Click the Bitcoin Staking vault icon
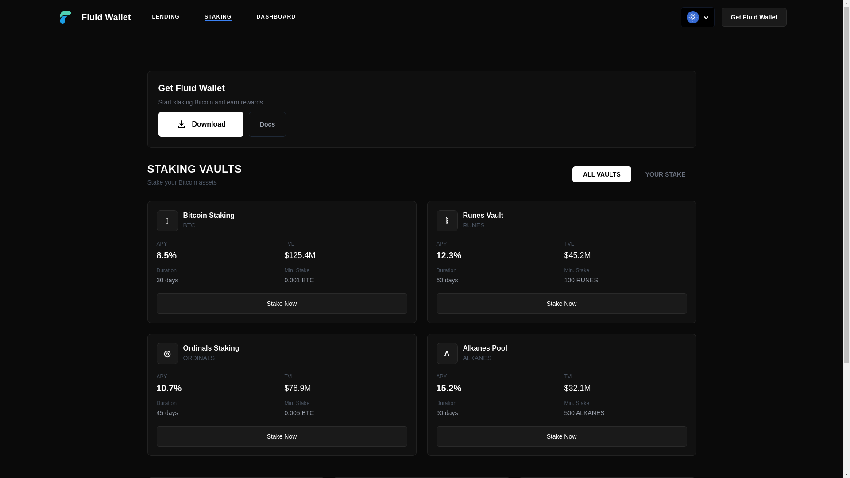Screen dimensions: 850x478 (167, 221)
